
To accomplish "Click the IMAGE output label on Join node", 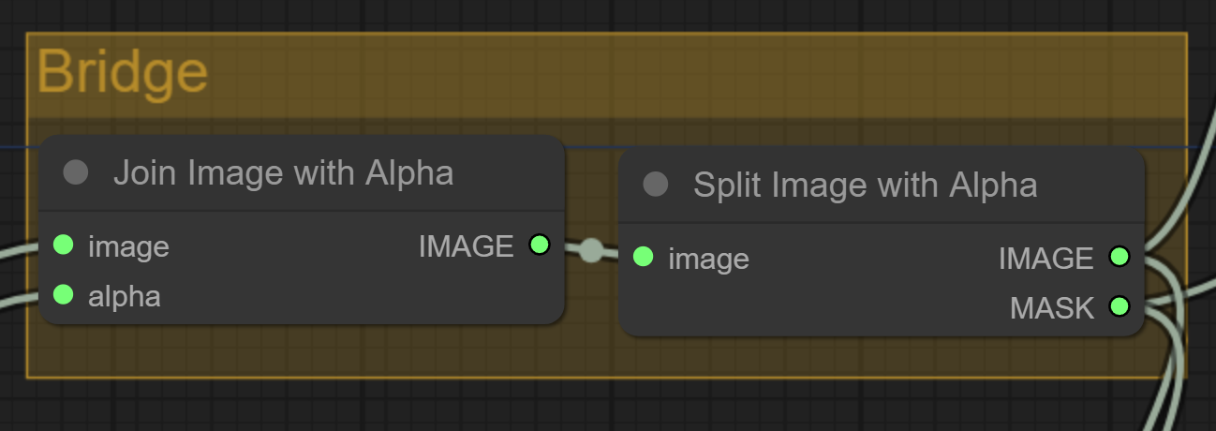I will (x=466, y=246).
